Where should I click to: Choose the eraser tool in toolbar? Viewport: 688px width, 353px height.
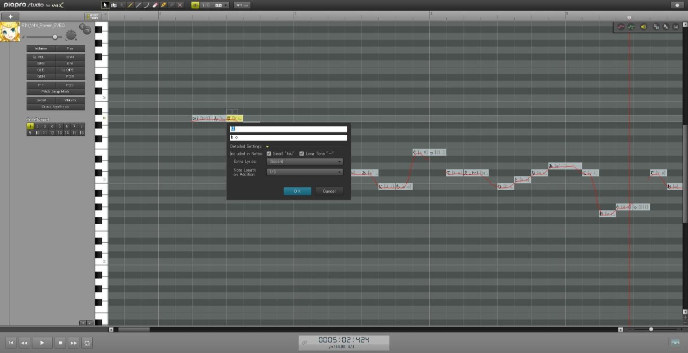pos(155,5)
